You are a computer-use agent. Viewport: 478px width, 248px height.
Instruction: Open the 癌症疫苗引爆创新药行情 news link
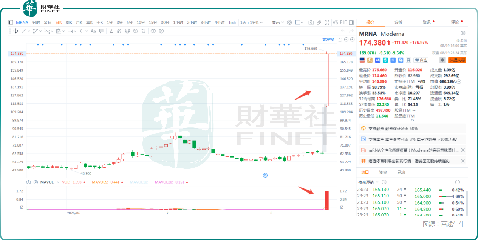pos(409,161)
